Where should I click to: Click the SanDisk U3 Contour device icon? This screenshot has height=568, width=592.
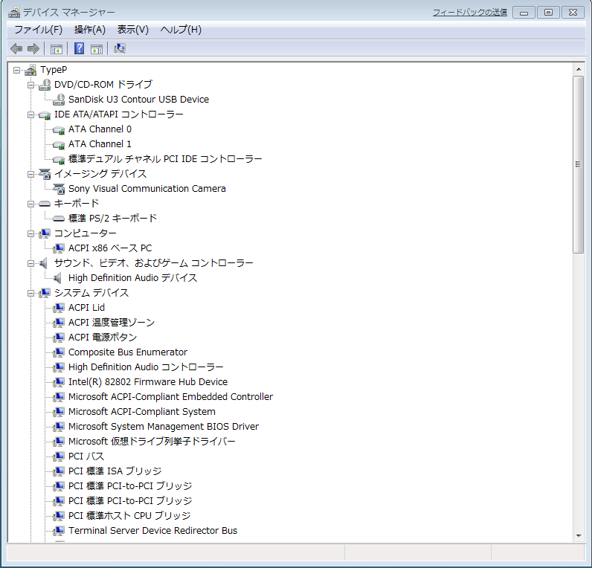59,100
